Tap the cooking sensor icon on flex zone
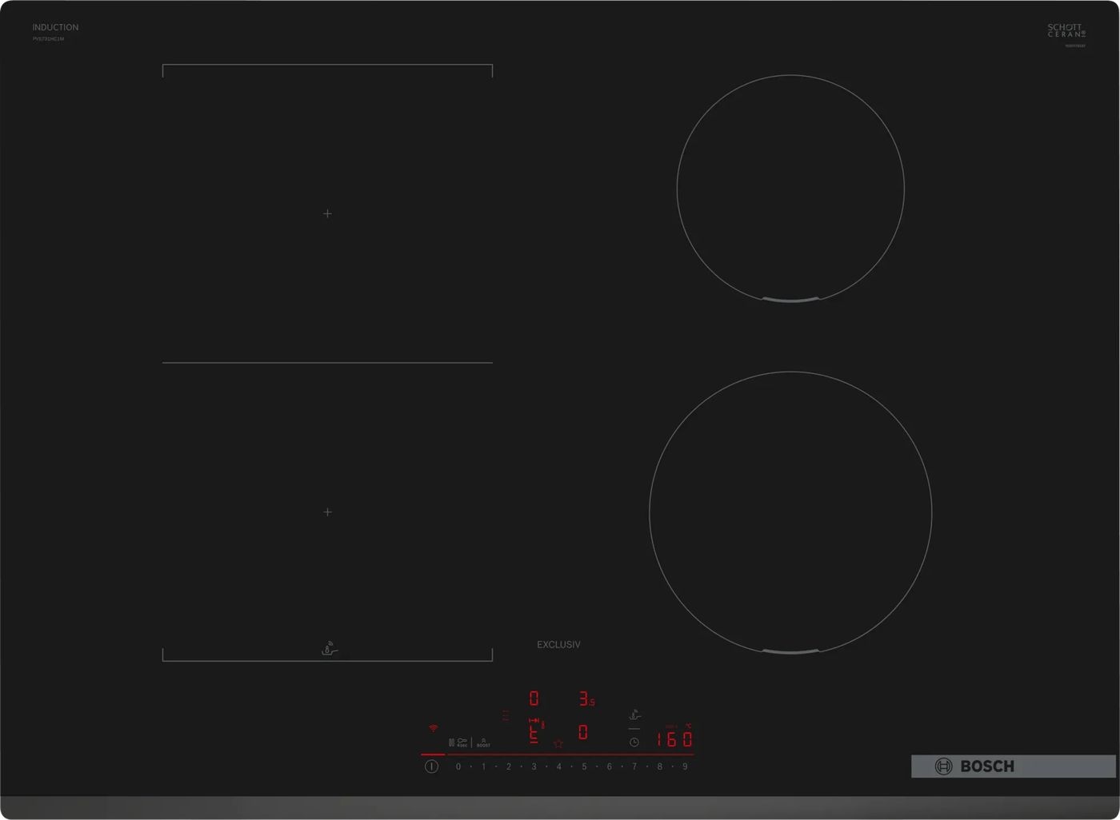The height and width of the screenshot is (820, 1120). [329, 648]
